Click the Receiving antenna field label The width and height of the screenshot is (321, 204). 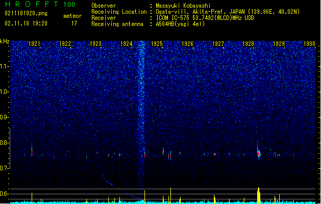117,24
